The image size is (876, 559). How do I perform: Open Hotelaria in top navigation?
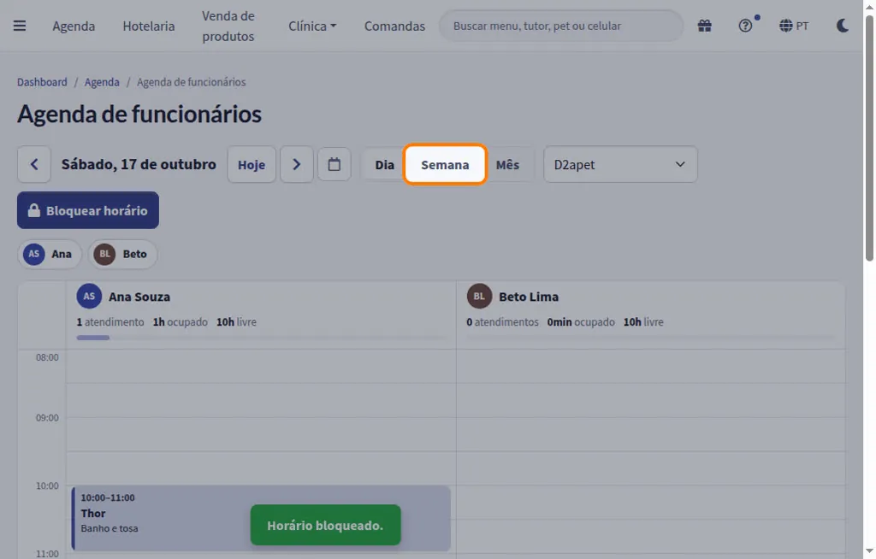pos(149,26)
